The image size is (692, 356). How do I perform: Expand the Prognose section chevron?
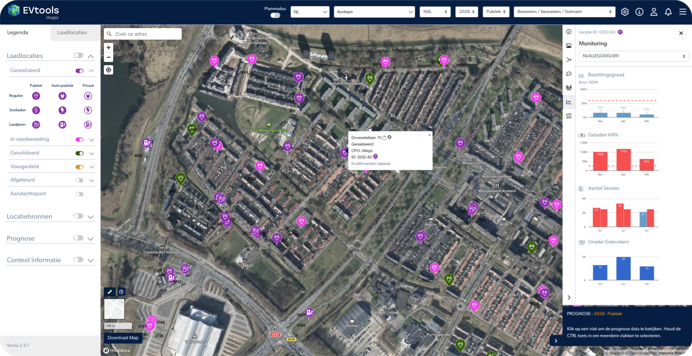(x=91, y=239)
